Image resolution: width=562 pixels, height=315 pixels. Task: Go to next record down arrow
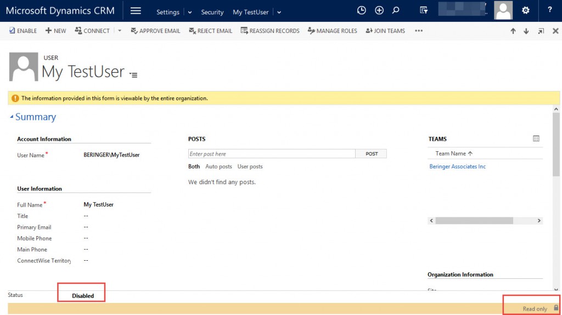click(x=526, y=31)
